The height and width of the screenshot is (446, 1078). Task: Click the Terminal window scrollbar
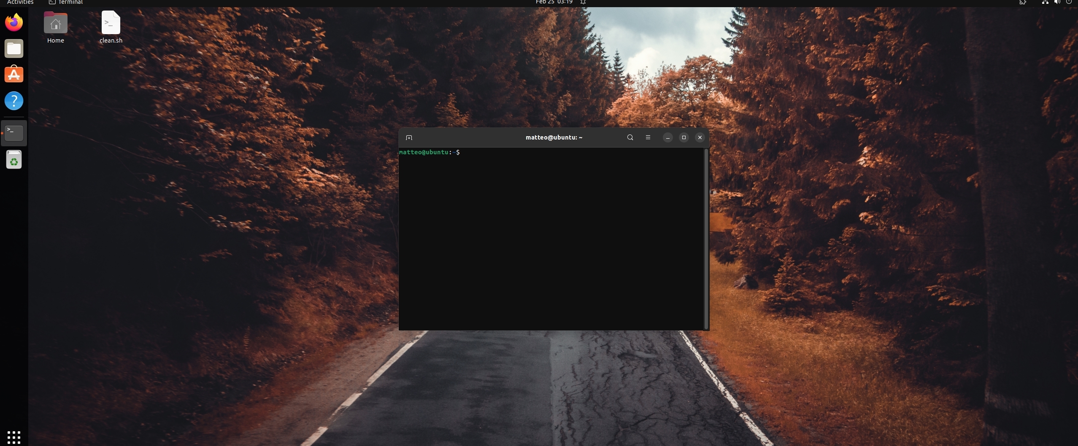[706, 236]
